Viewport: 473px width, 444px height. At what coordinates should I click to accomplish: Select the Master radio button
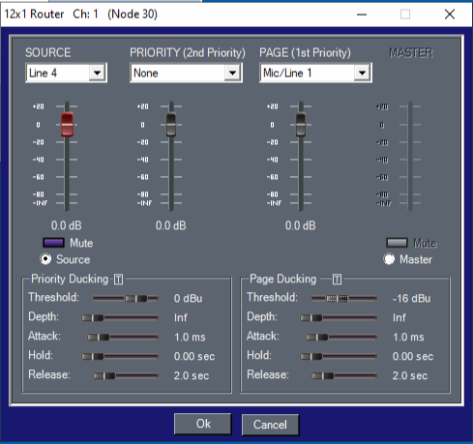tap(389, 259)
